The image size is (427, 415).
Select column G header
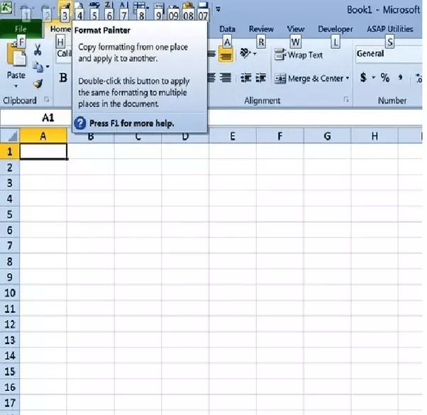coord(327,135)
